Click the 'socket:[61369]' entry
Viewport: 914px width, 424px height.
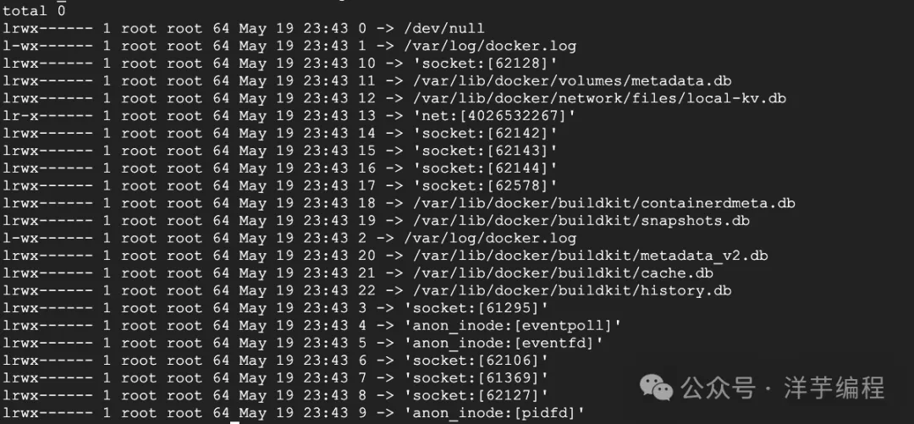(x=476, y=378)
